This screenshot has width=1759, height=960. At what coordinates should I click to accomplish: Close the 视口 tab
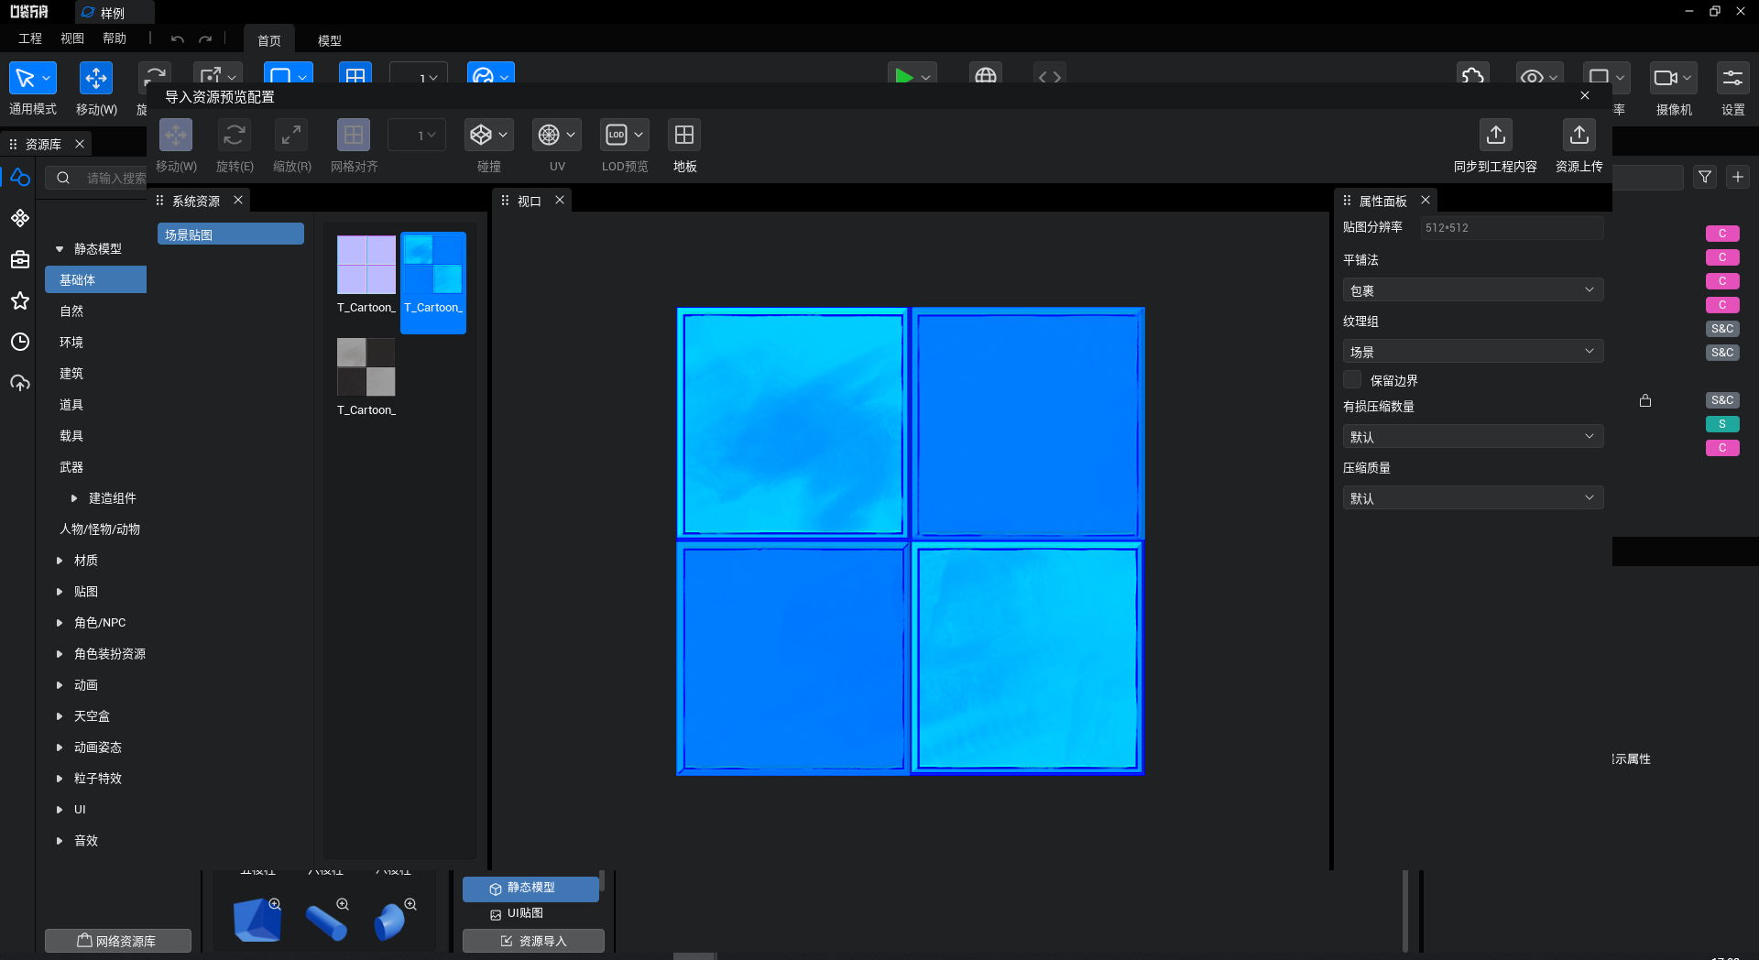tap(560, 200)
